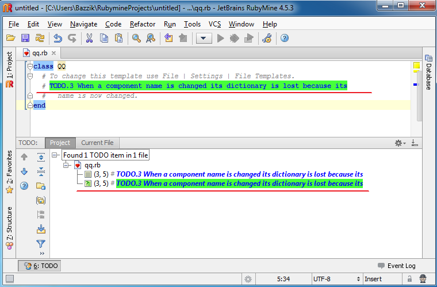The image size is (437, 287).
Task: Jump to the blue TODO stripe marker
Action: coord(415,85)
